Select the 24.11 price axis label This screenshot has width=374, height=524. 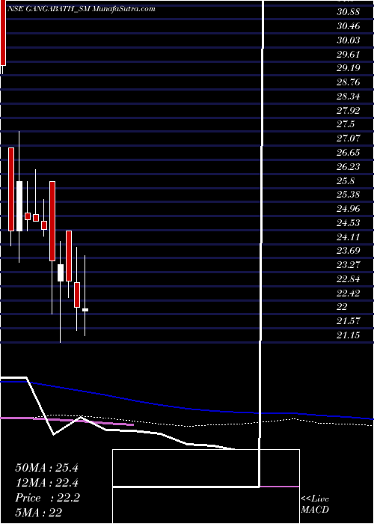coord(349,237)
